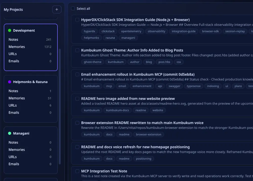Click the browser-extension tag
Screen dimensions: 253x181
149,134
